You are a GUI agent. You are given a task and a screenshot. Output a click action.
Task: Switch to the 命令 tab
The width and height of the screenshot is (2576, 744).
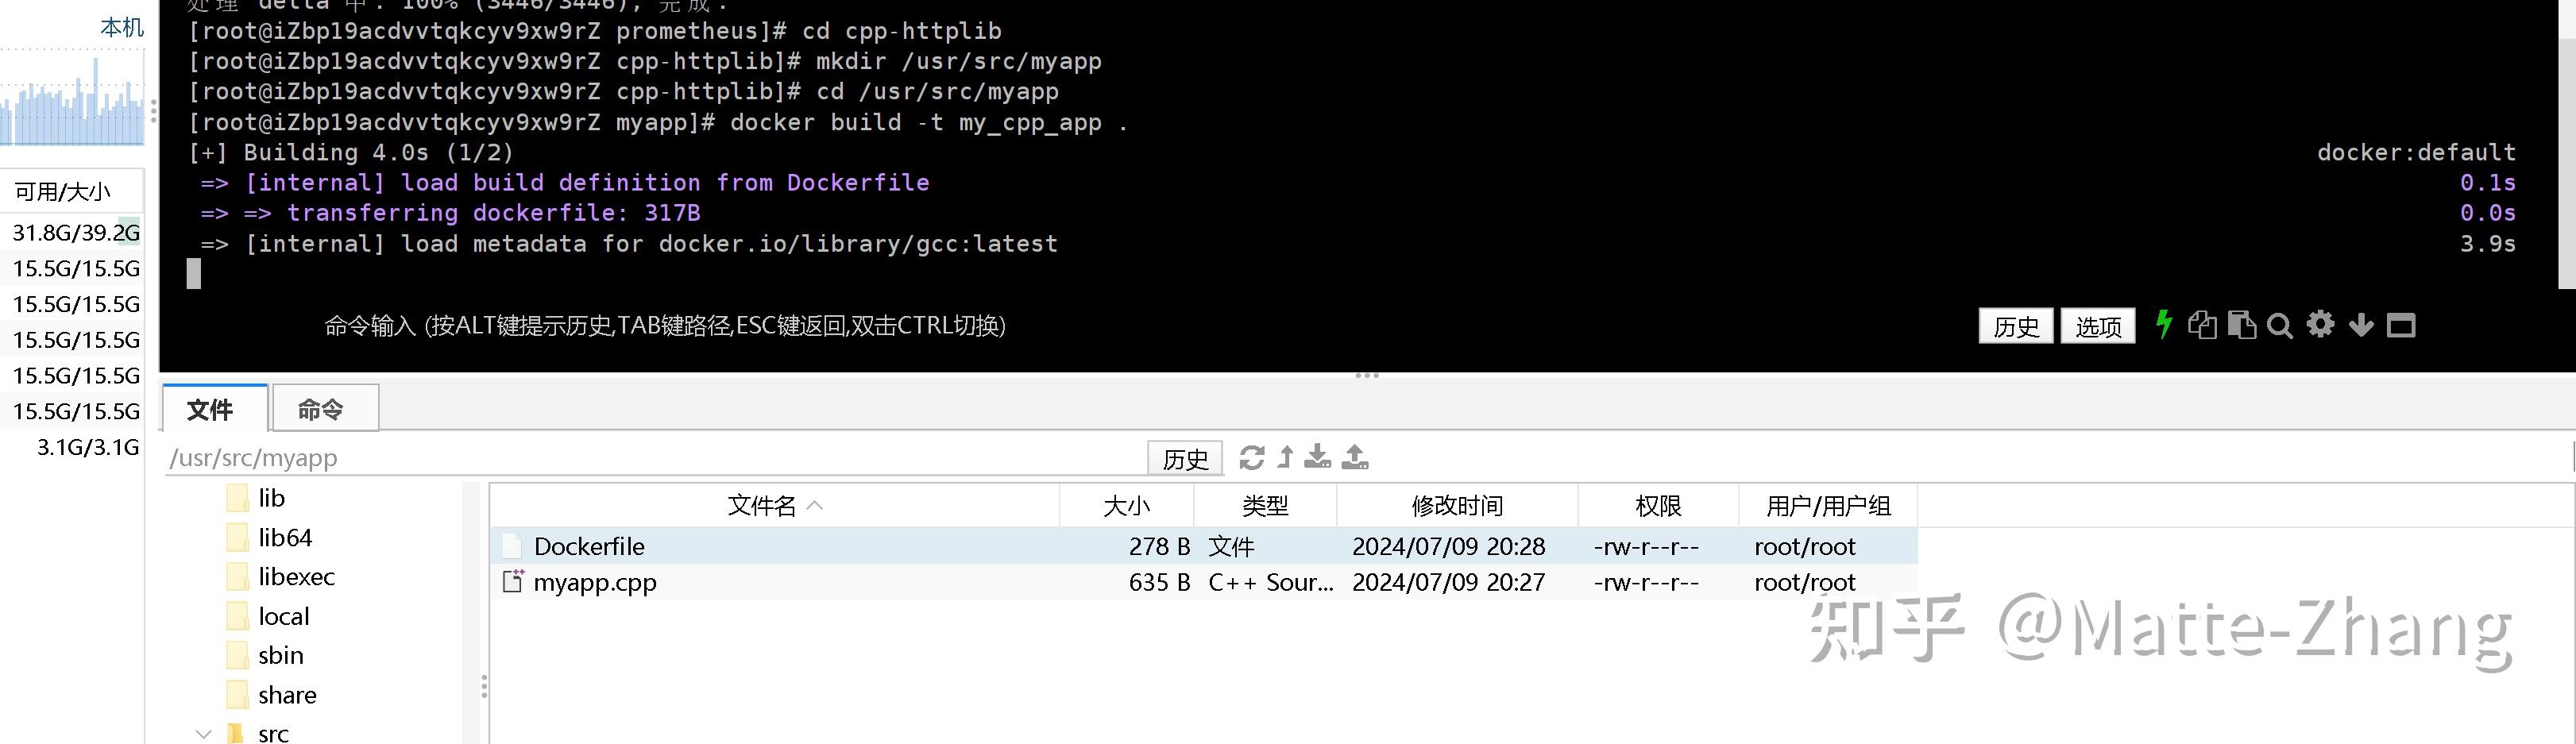pos(323,408)
